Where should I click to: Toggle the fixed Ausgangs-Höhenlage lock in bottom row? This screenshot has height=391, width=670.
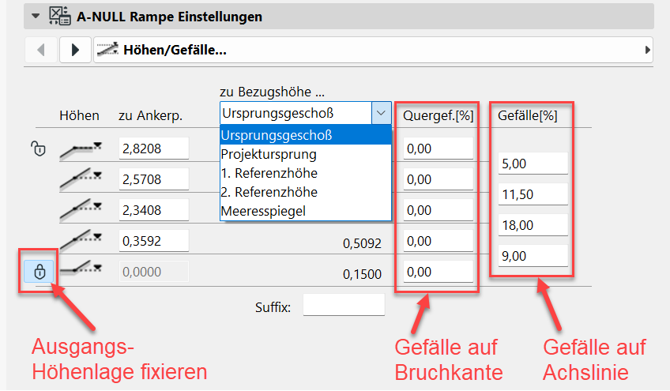(40, 272)
